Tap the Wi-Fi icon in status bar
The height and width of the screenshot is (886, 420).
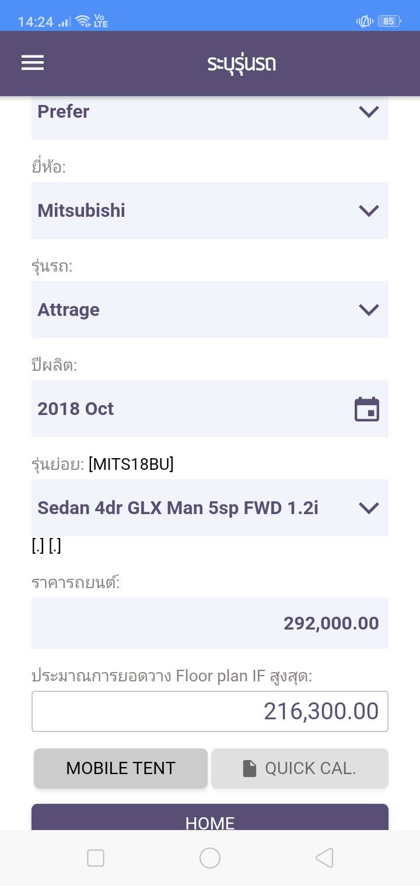[83, 22]
